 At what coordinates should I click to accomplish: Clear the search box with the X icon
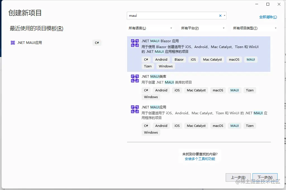point(220,16)
